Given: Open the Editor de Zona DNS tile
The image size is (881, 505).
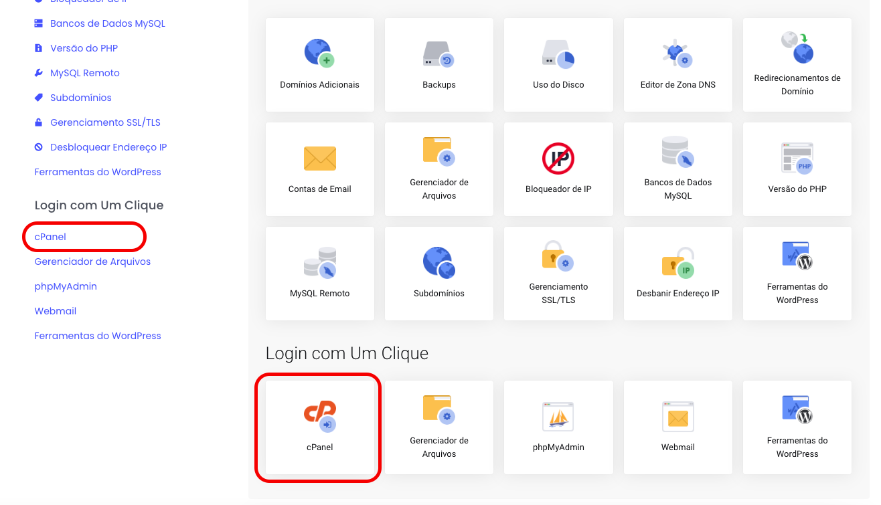Looking at the screenshot, I should click(x=677, y=65).
